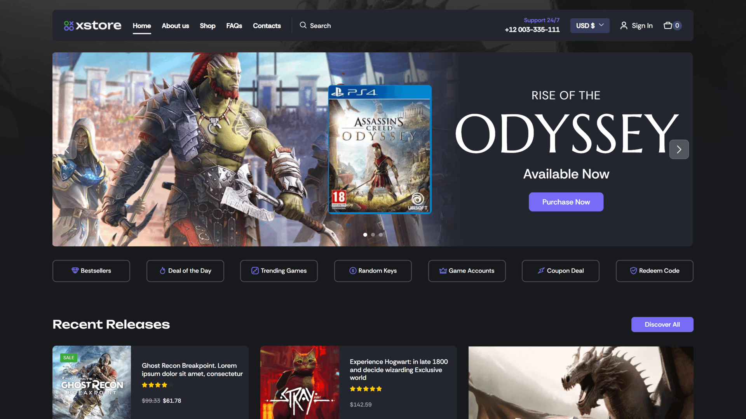The height and width of the screenshot is (419, 746).
Task: Click the $142.59 price
Action: [x=361, y=405]
